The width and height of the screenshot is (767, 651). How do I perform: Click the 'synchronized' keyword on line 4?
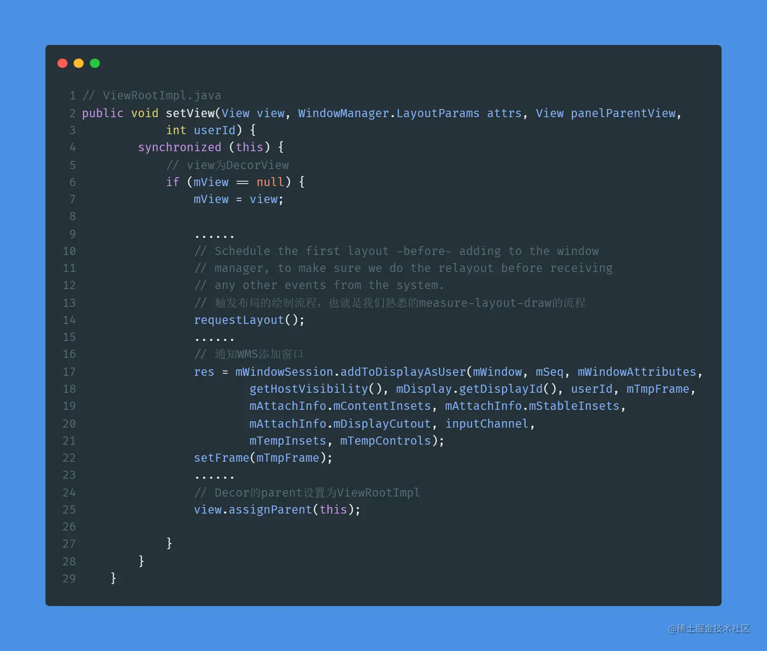(180, 147)
